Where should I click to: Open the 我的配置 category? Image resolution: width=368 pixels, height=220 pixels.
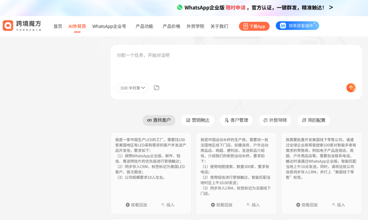click(313, 120)
